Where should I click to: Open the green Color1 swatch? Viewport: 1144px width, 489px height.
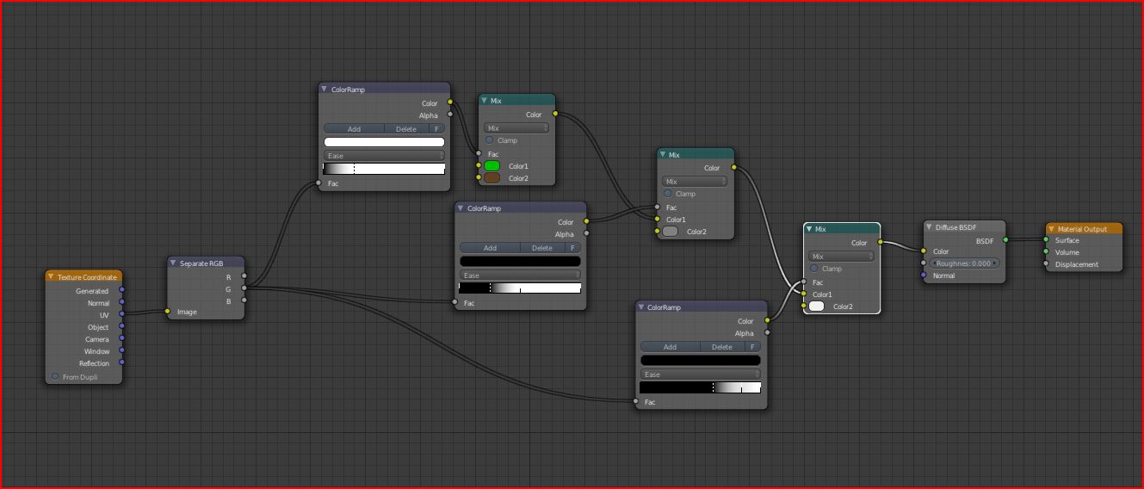(x=492, y=165)
